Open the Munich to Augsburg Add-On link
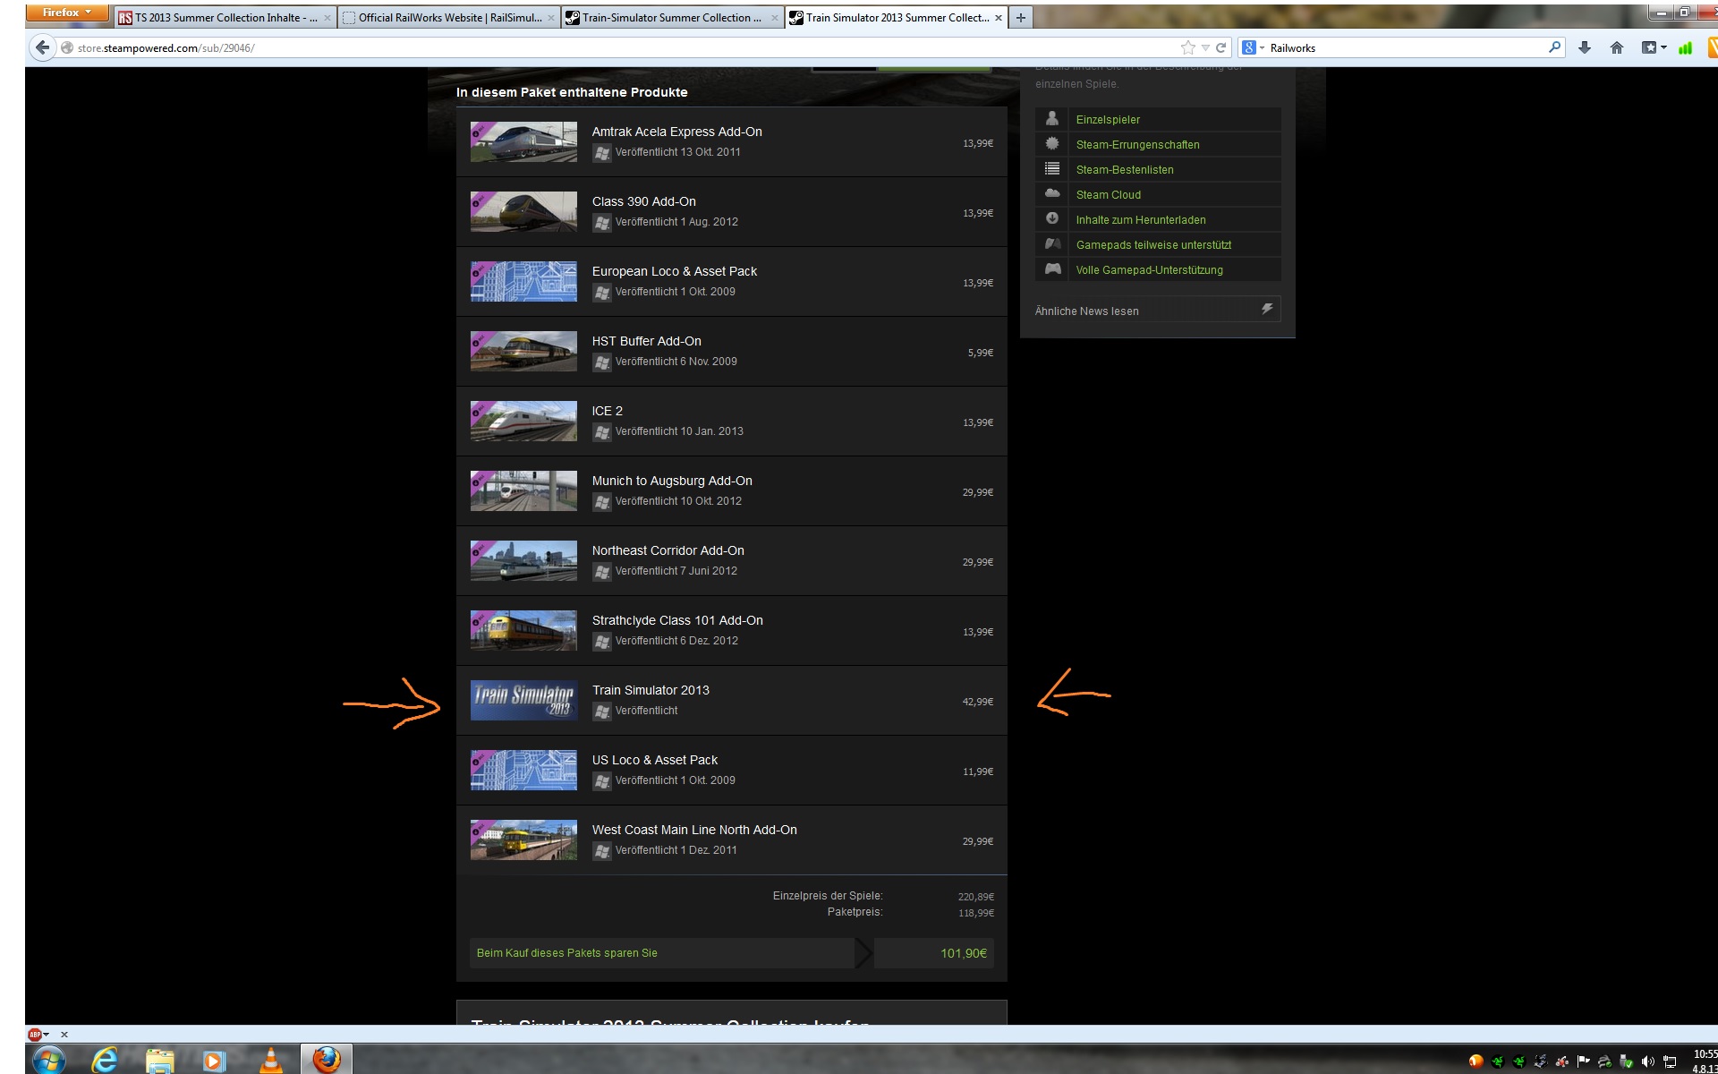This screenshot has height=1074, width=1718. click(x=672, y=481)
